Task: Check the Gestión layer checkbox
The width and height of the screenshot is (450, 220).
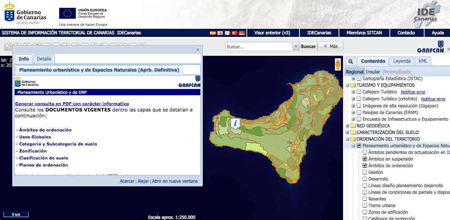Action: click(x=365, y=172)
